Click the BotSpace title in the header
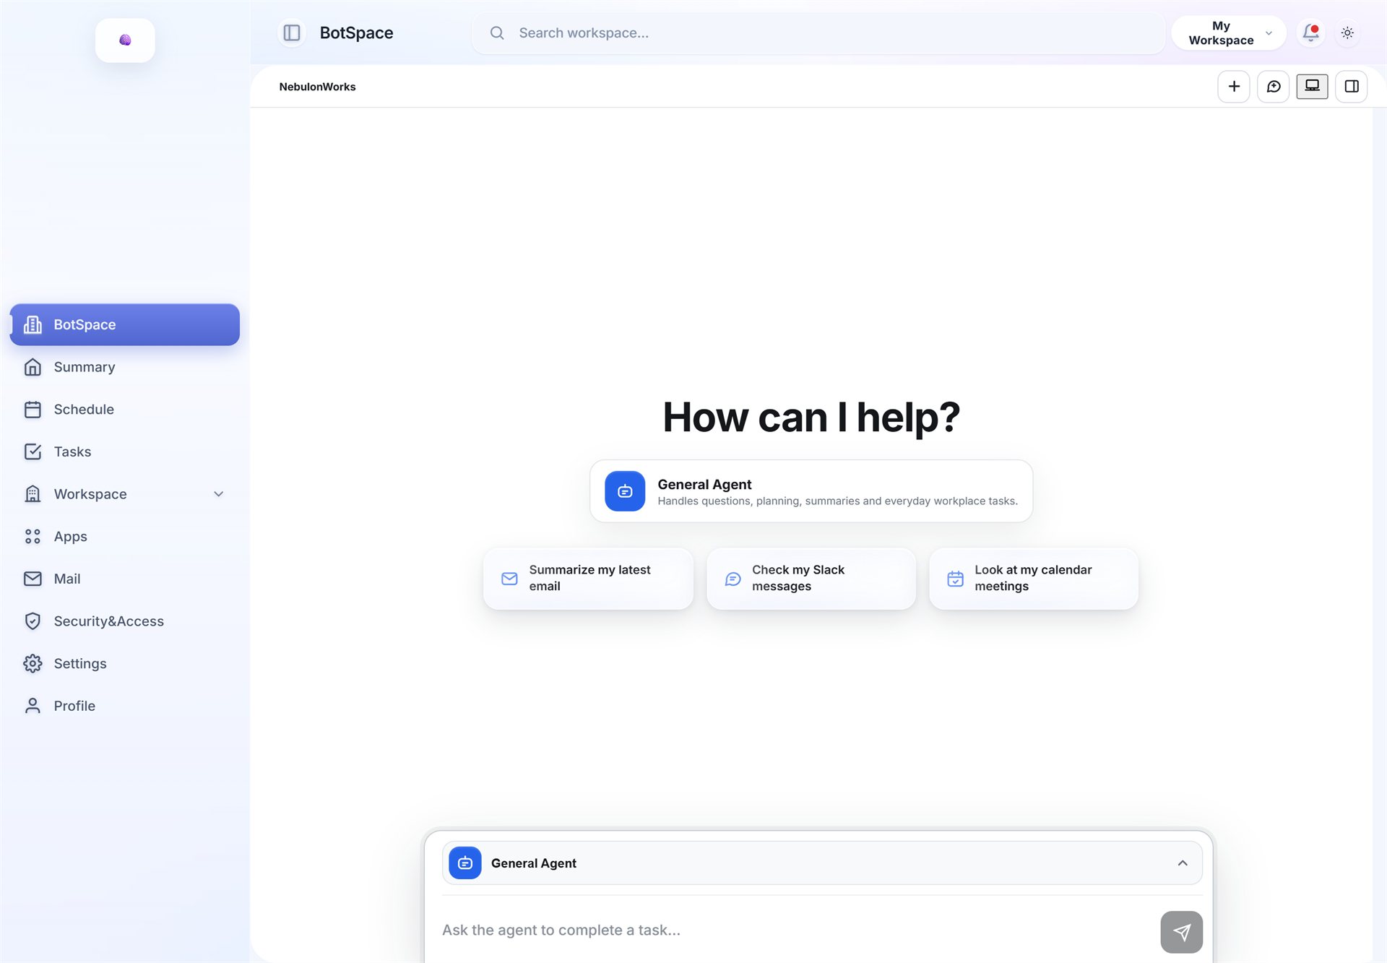Image resolution: width=1387 pixels, height=963 pixels. (x=356, y=33)
